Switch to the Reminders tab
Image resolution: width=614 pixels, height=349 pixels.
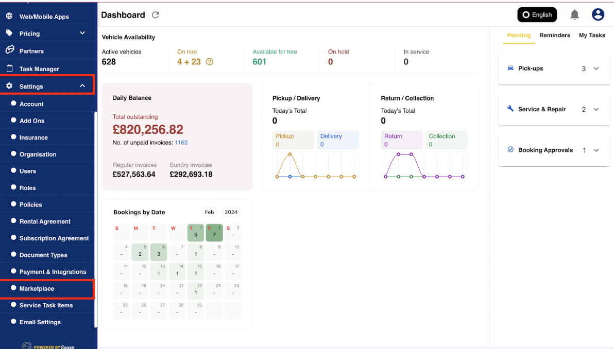[555, 35]
